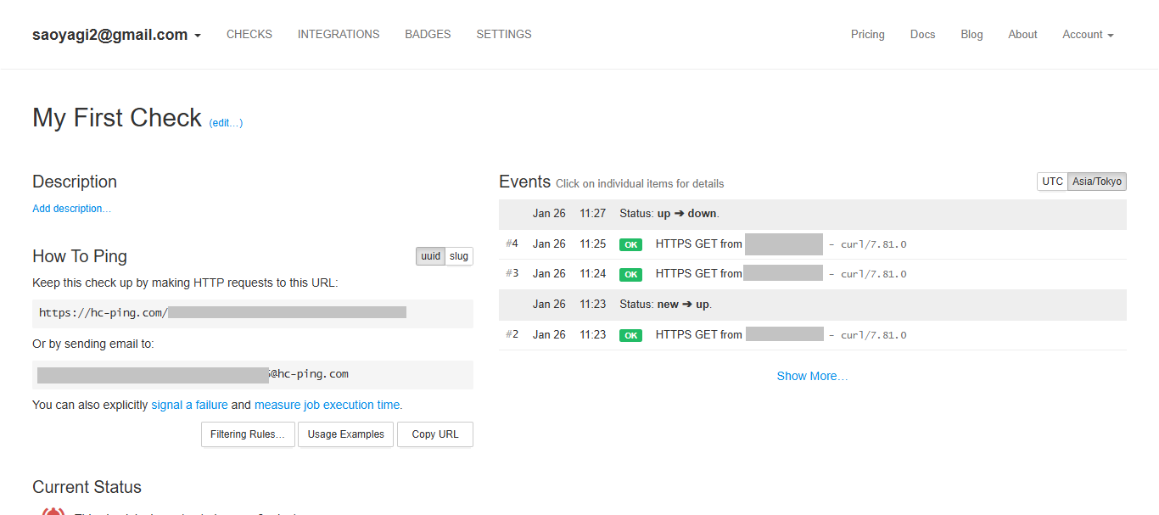Click the Add description link
This screenshot has height=515, width=1159.
click(71, 209)
